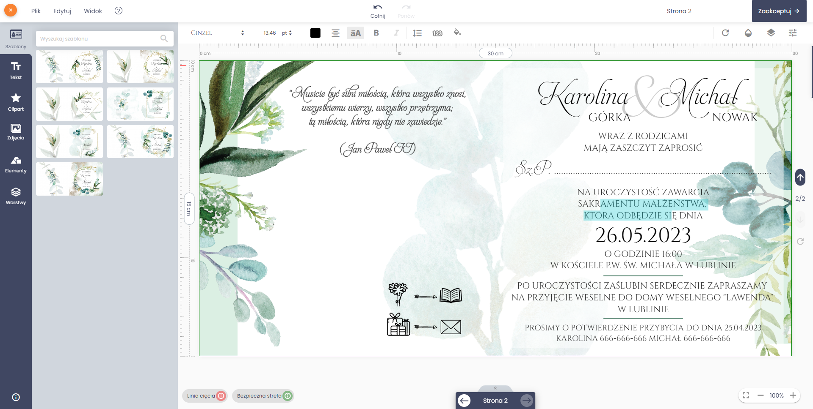Open the layer order icon
The width and height of the screenshot is (813, 409).
[771, 33]
